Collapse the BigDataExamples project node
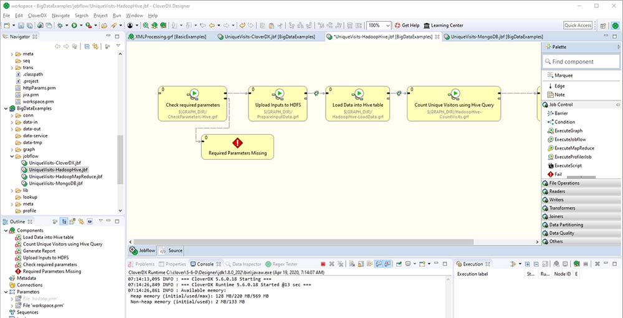Image resolution: width=623 pixels, height=318 pixels. [5, 108]
